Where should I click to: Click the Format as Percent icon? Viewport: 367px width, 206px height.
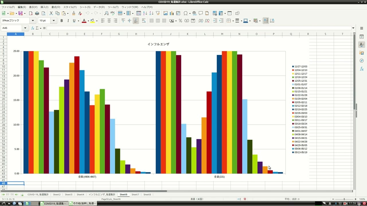coord(180,21)
